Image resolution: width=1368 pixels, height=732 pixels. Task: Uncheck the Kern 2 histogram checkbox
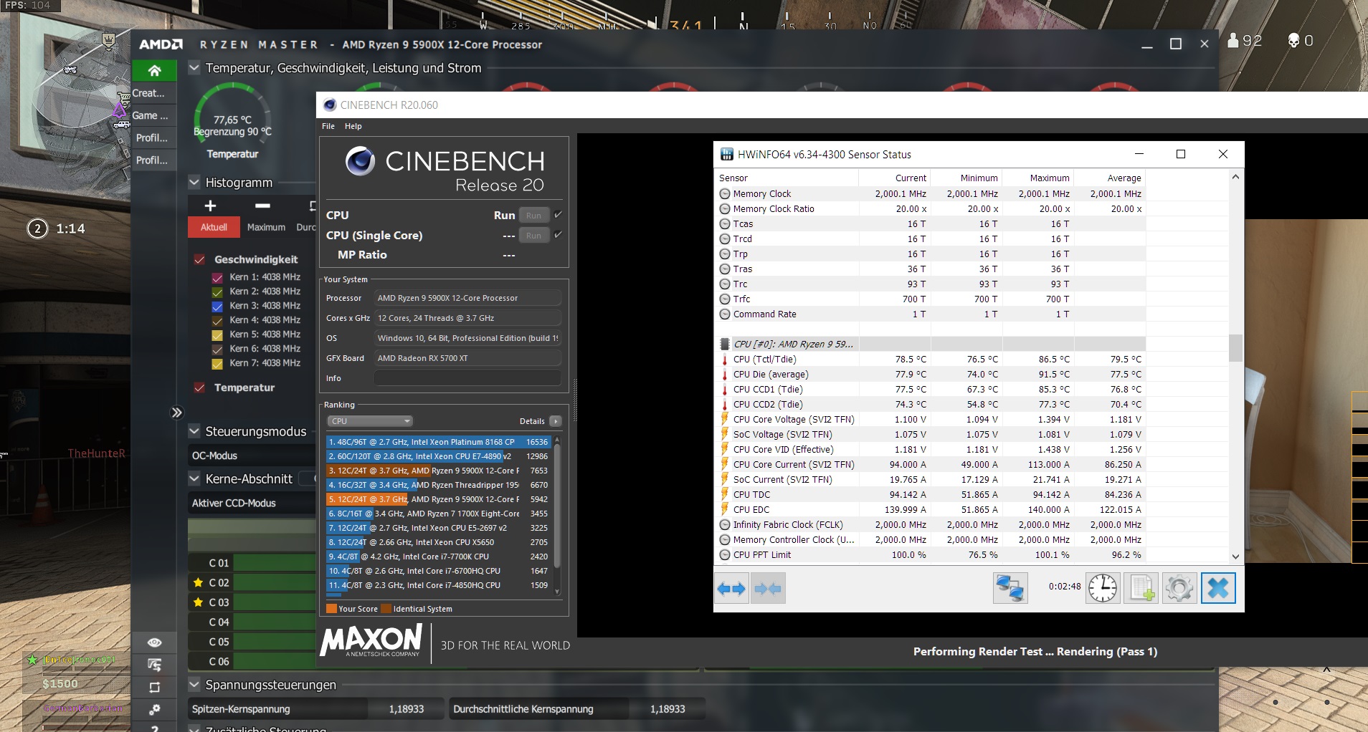[x=217, y=292]
